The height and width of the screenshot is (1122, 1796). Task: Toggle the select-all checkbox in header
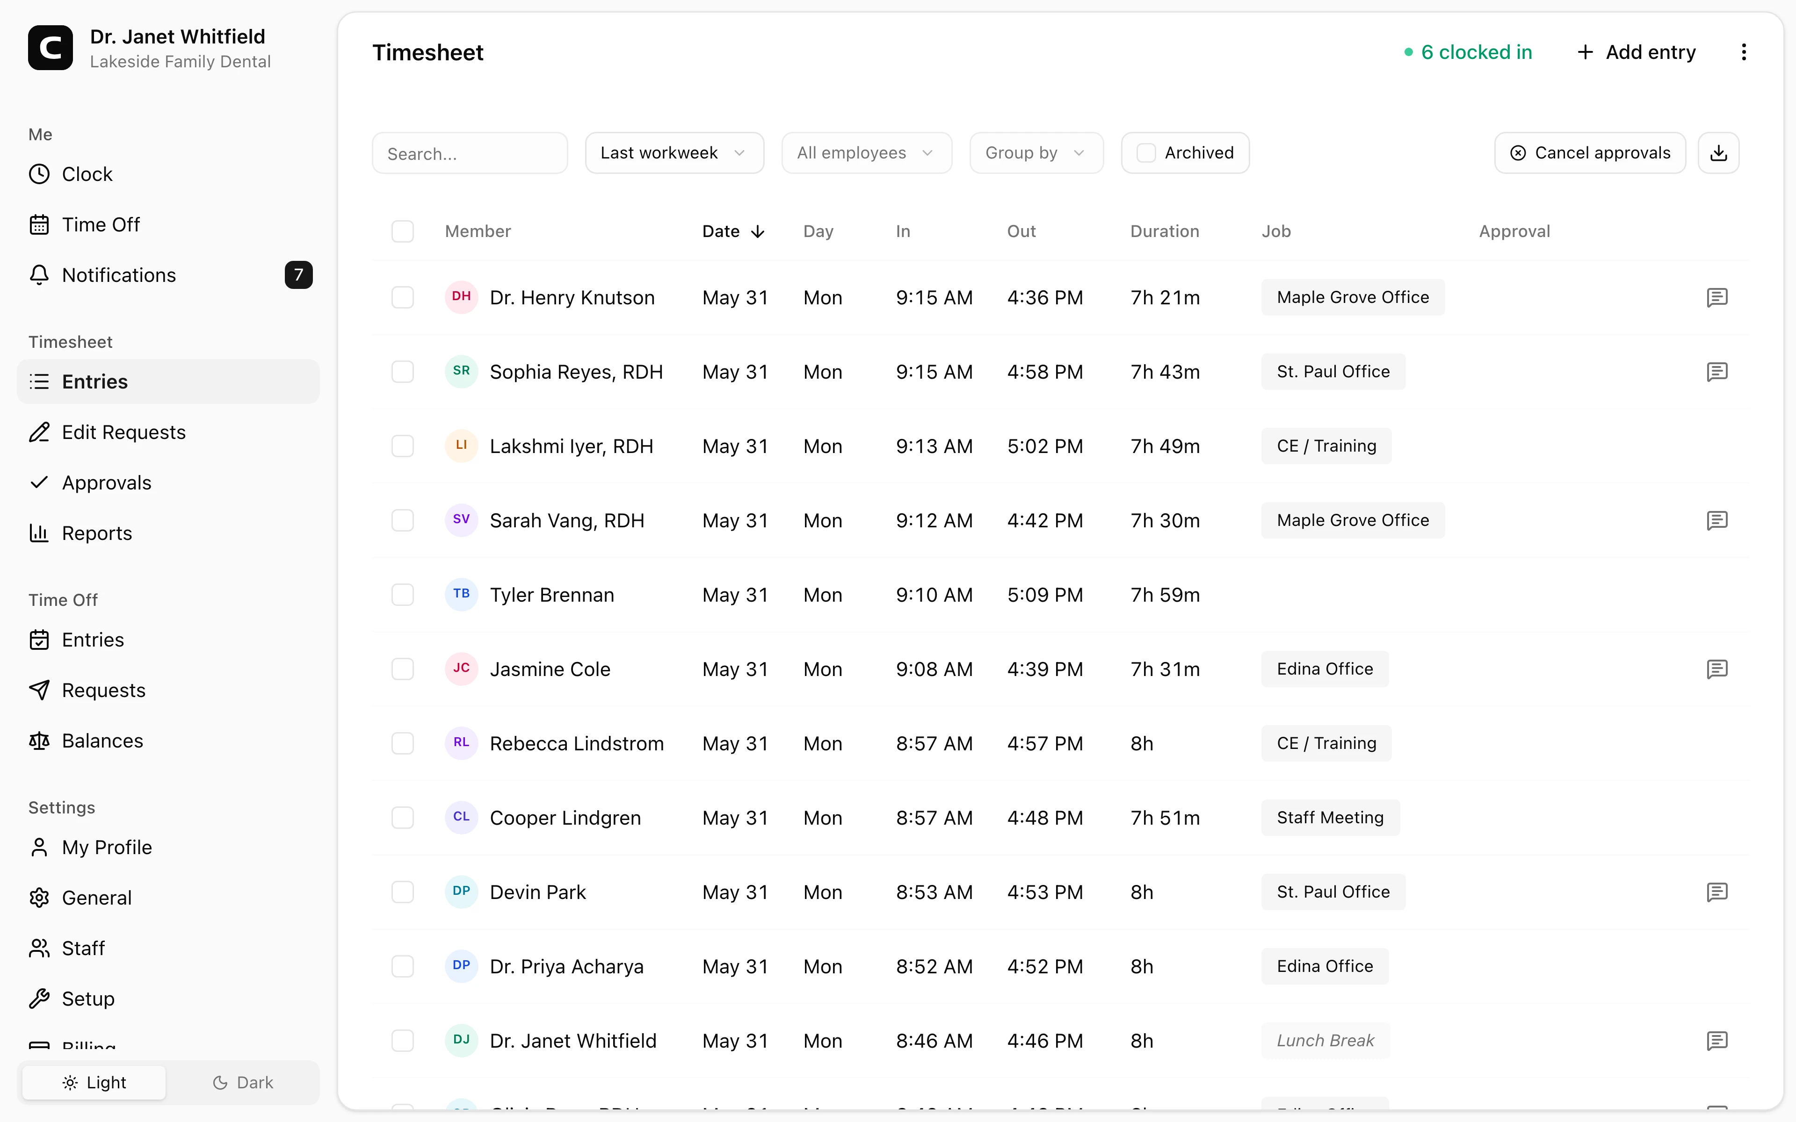click(402, 231)
